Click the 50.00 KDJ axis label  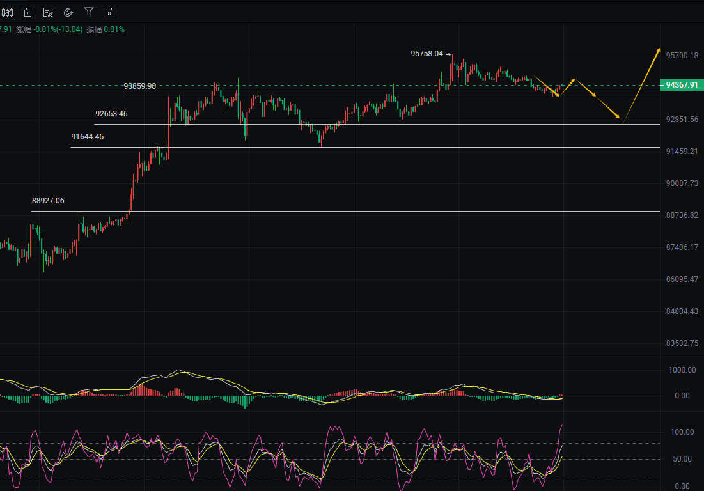682,459
